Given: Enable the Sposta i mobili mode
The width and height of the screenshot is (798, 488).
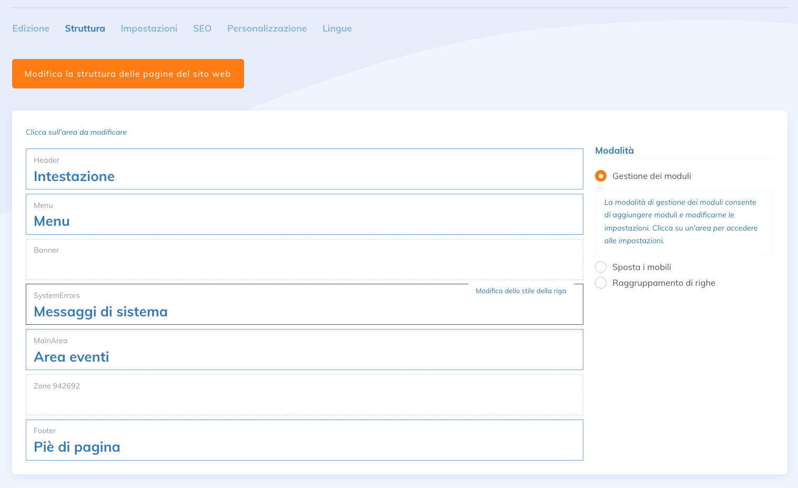Looking at the screenshot, I should coord(601,267).
